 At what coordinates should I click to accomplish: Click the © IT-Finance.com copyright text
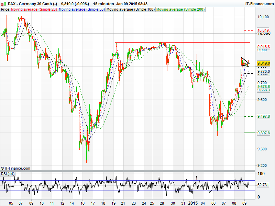15,168
